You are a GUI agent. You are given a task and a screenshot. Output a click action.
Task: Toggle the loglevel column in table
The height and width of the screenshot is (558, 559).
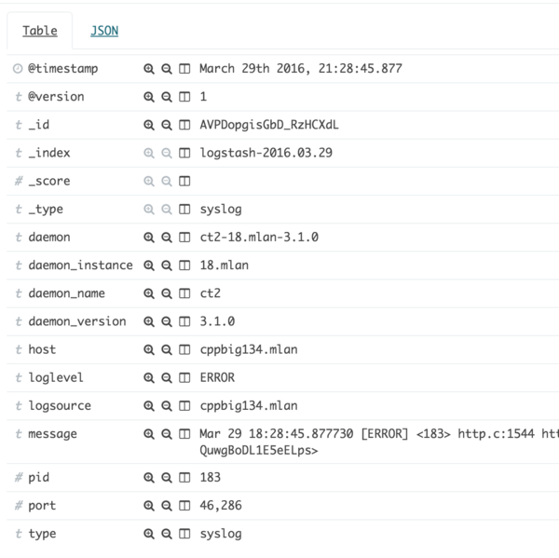184,377
